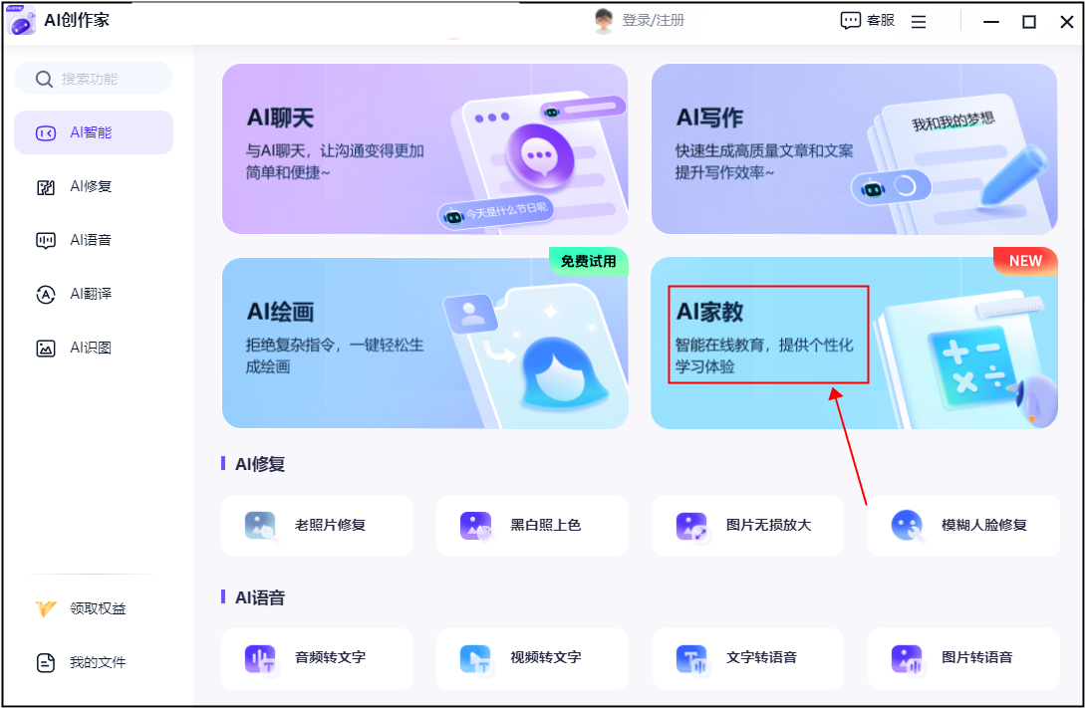This screenshot has width=1085, height=708.
Task: Click the 搜索功能 search field
Action: tap(94, 79)
